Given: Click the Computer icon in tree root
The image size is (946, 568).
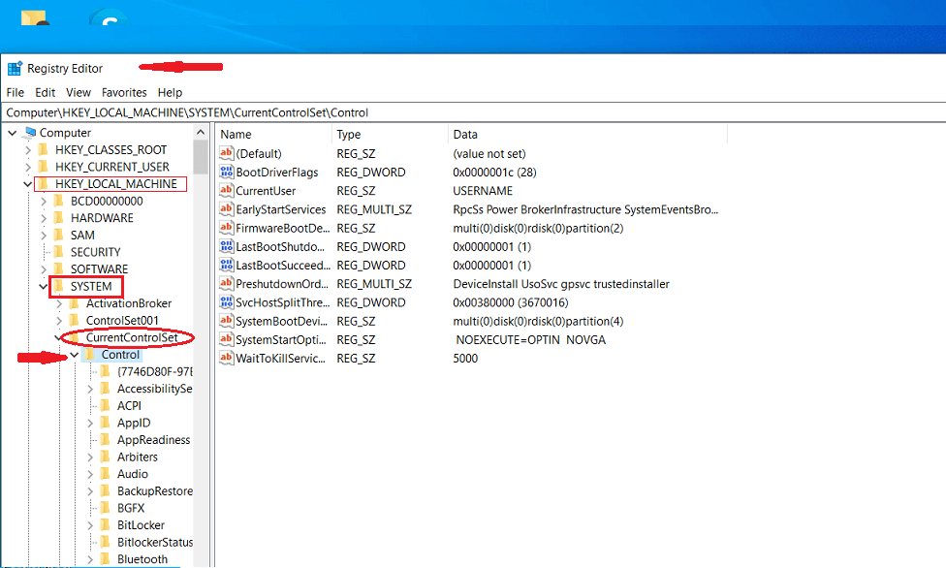Looking at the screenshot, I should [30, 132].
